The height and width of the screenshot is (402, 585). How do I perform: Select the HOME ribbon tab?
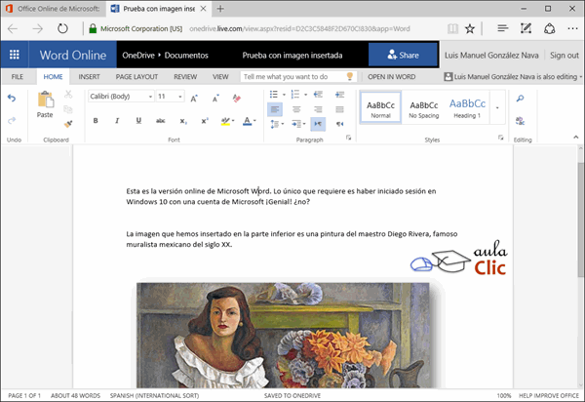pyautogui.click(x=53, y=77)
